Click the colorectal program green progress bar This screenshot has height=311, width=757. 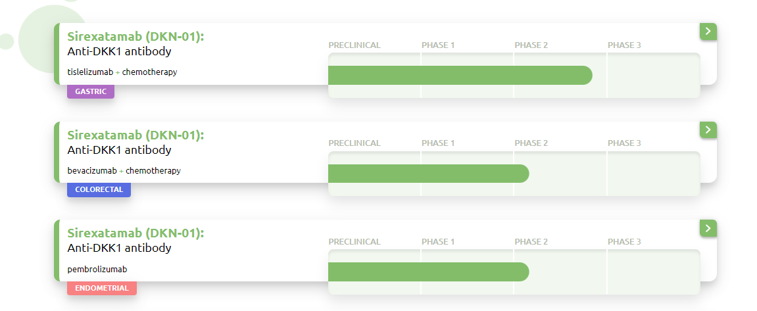coord(428,174)
